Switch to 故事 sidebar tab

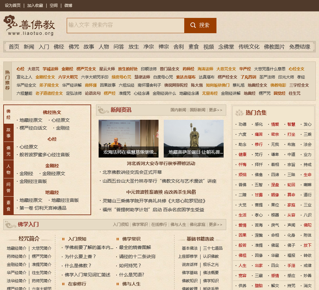point(8,132)
